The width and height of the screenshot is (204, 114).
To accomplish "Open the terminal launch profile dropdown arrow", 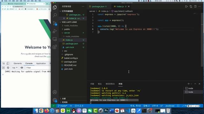I will point(191,84).
